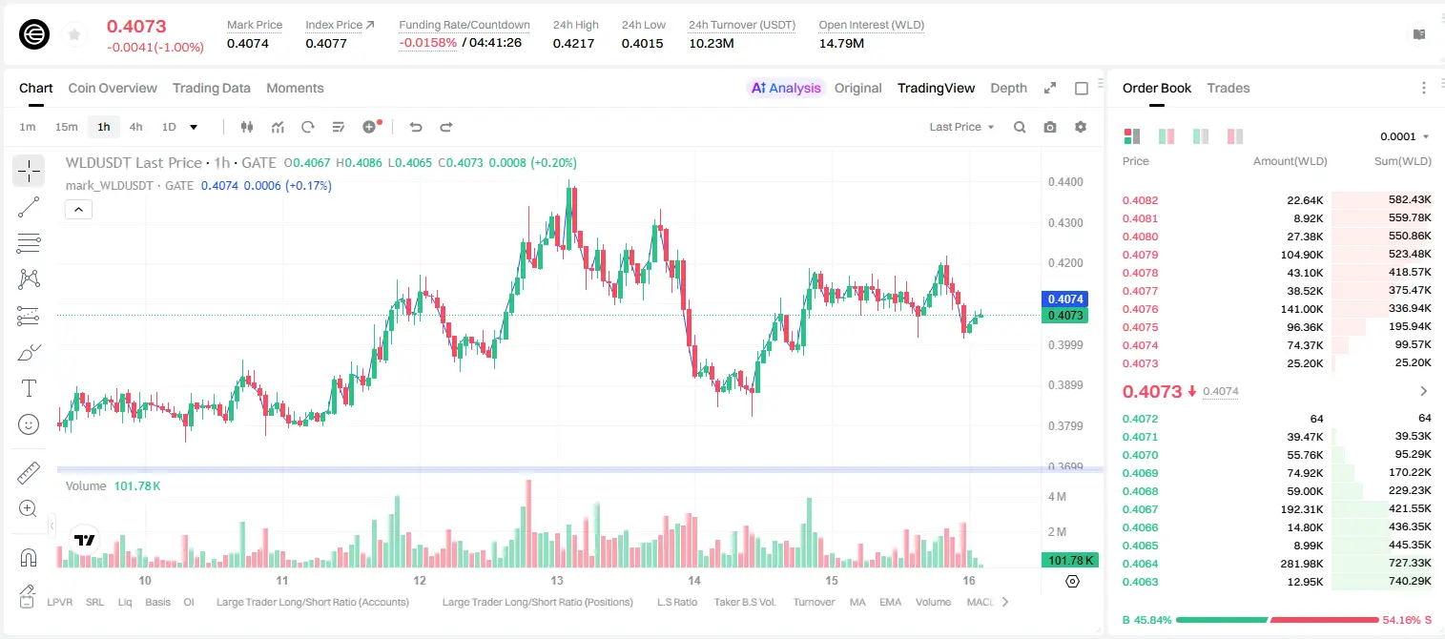This screenshot has width=1445, height=639.
Task: Switch to the Trades tab
Action: click(x=1228, y=88)
